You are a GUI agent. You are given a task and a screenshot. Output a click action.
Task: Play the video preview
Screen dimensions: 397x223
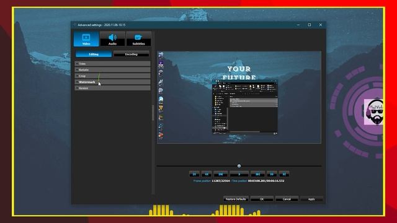tap(239, 174)
